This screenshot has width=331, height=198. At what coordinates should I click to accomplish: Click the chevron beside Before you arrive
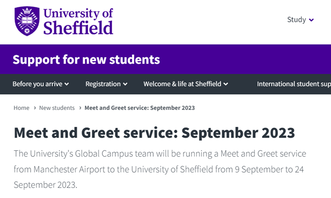[x=67, y=84]
